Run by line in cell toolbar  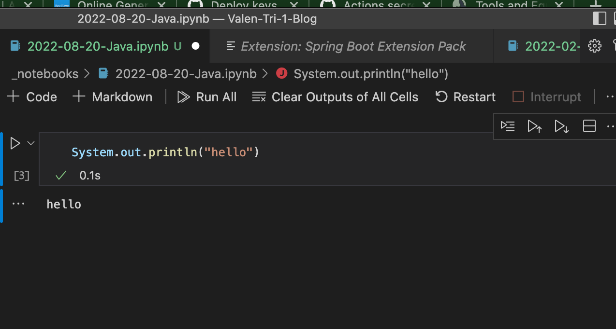point(508,126)
